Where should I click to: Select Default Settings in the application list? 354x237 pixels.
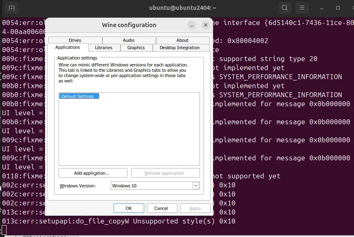click(79, 96)
